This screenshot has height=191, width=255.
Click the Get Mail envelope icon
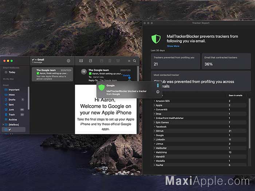81,61
